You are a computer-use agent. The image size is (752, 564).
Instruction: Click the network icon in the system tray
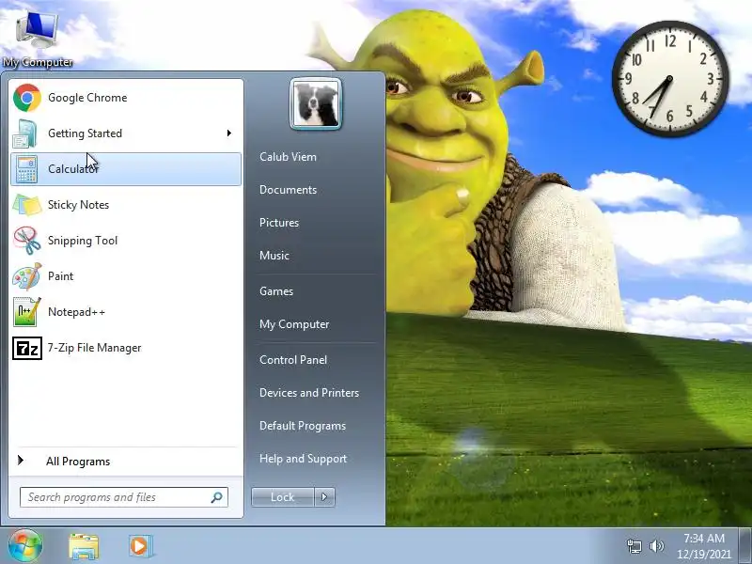click(x=634, y=546)
